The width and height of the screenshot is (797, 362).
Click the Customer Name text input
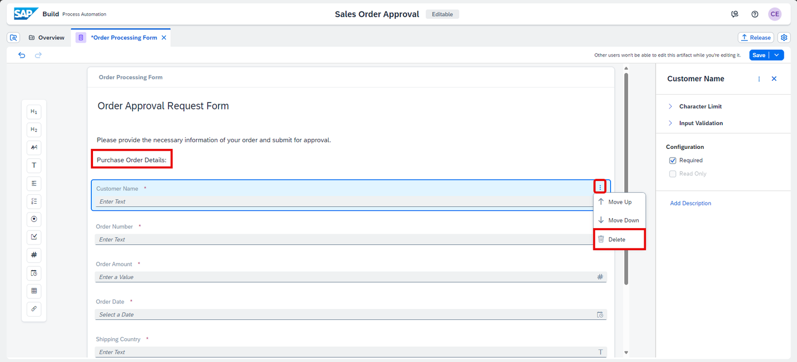344,201
